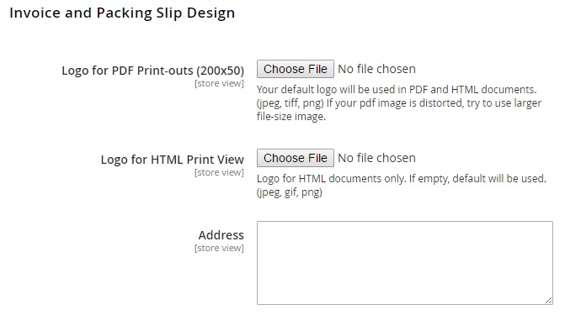This screenshot has width=565, height=315.
Task: Click 'No file chosen' beside HTML logo button
Action: pyautogui.click(x=376, y=158)
